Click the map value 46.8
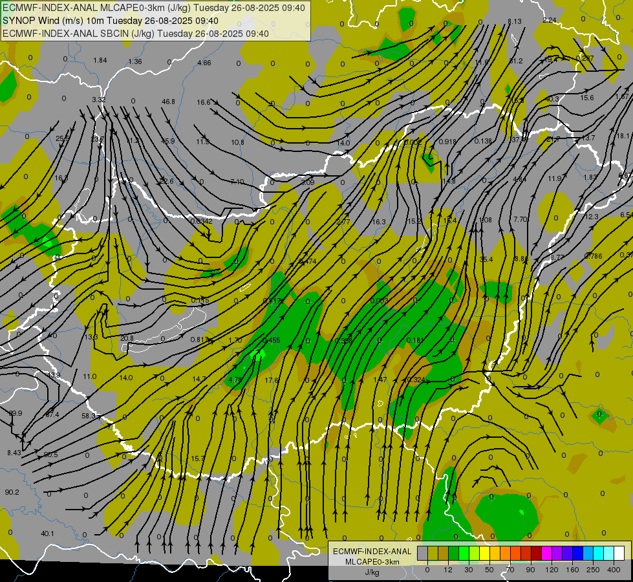Image resolution: width=633 pixels, height=582 pixels. tap(168, 102)
